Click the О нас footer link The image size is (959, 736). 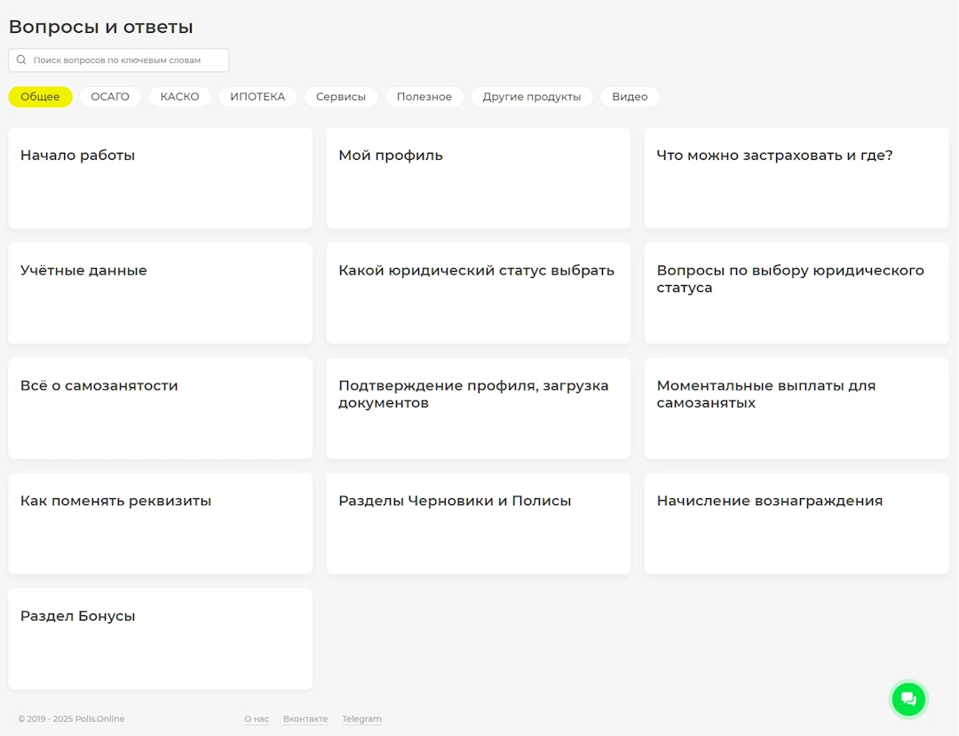(257, 719)
